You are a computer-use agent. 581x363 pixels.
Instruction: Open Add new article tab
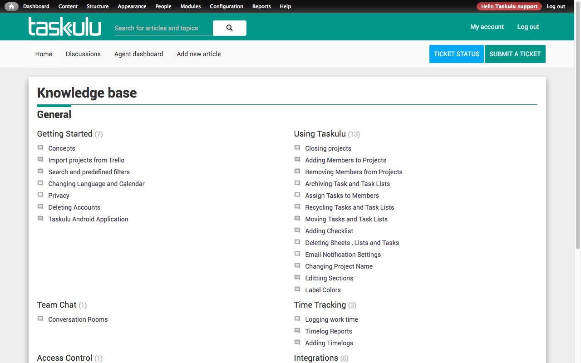click(199, 54)
